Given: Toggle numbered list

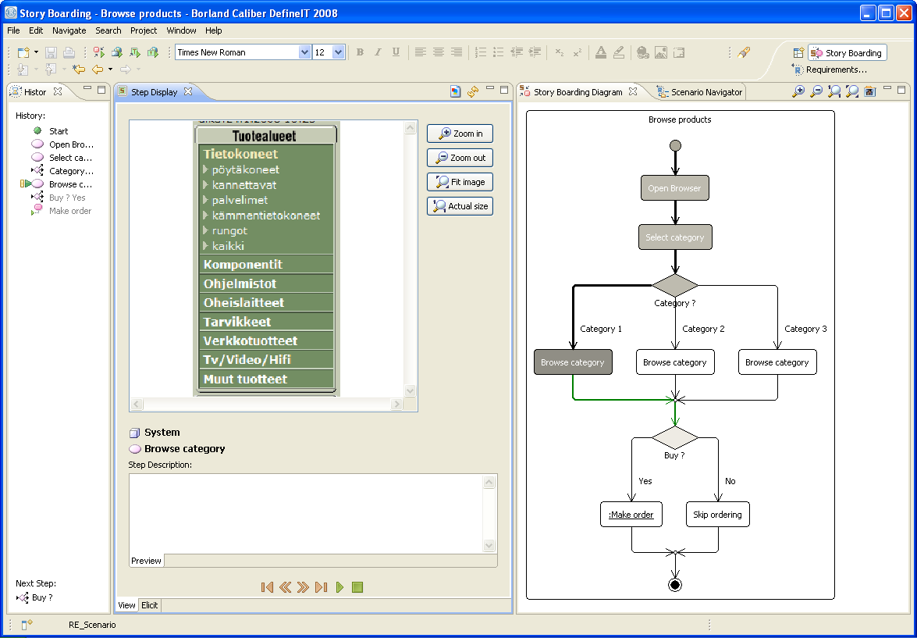Looking at the screenshot, I should 481,52.
